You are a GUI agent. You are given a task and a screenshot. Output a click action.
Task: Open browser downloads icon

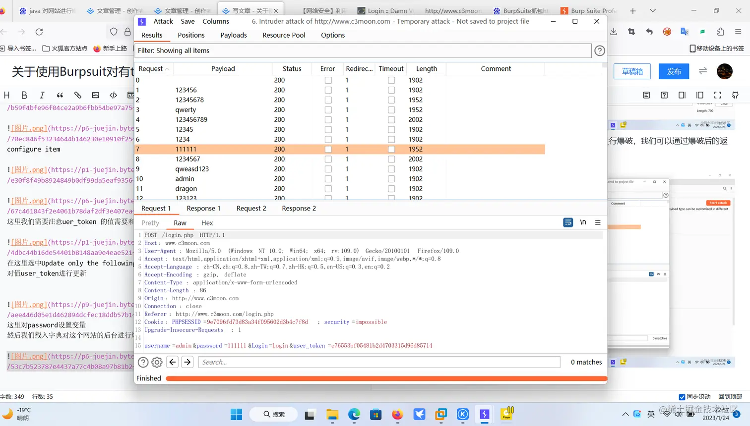pos(614,32)
